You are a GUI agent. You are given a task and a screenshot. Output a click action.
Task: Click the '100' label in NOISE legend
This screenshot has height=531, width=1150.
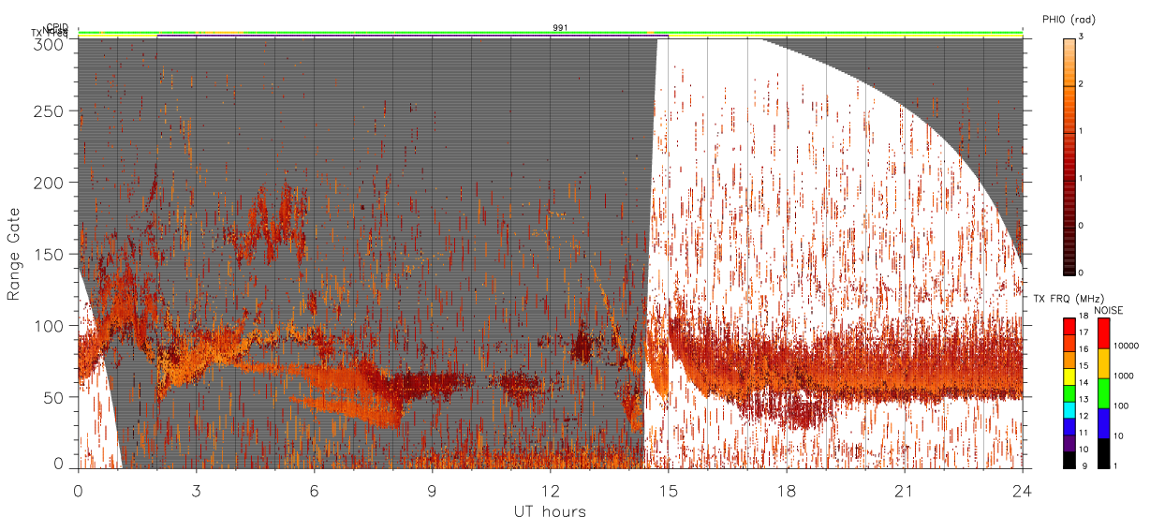[1121, 406]
